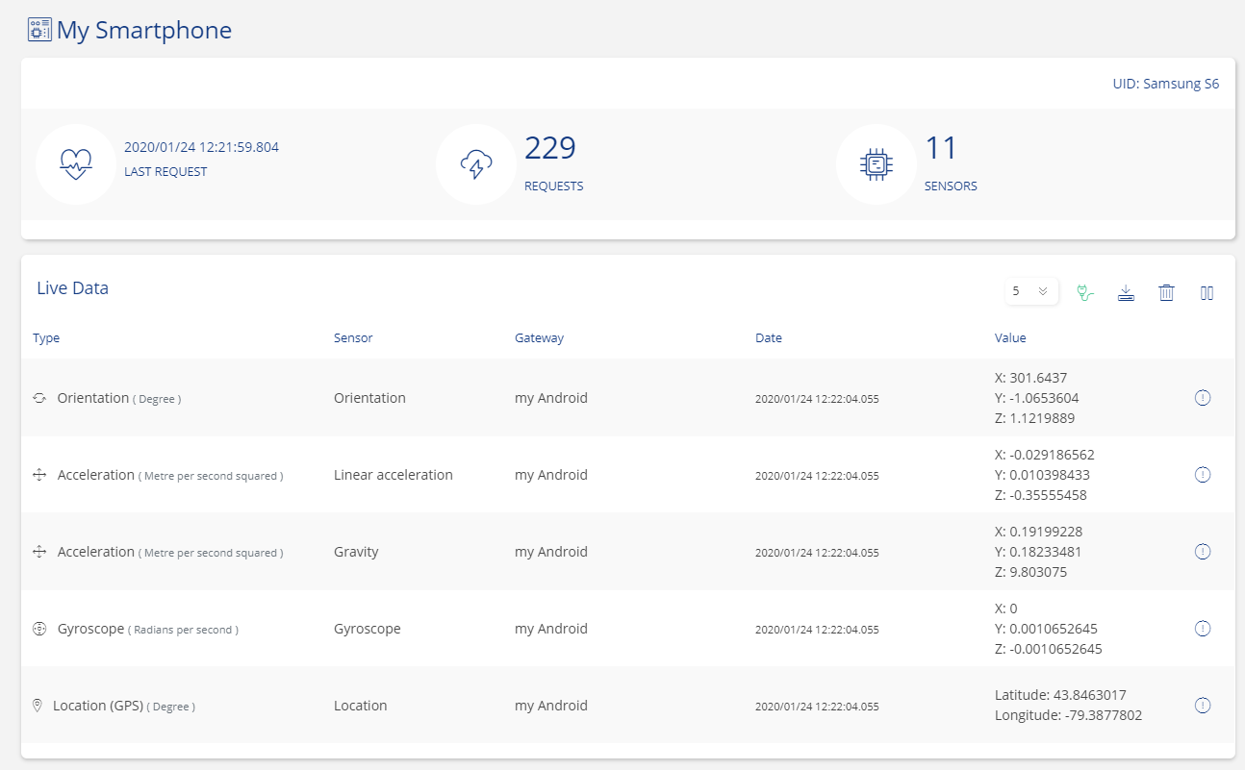Select the Linear acceleration sensor cell
The height and width of the screenshot is (770, 1245).
(394, 475)
